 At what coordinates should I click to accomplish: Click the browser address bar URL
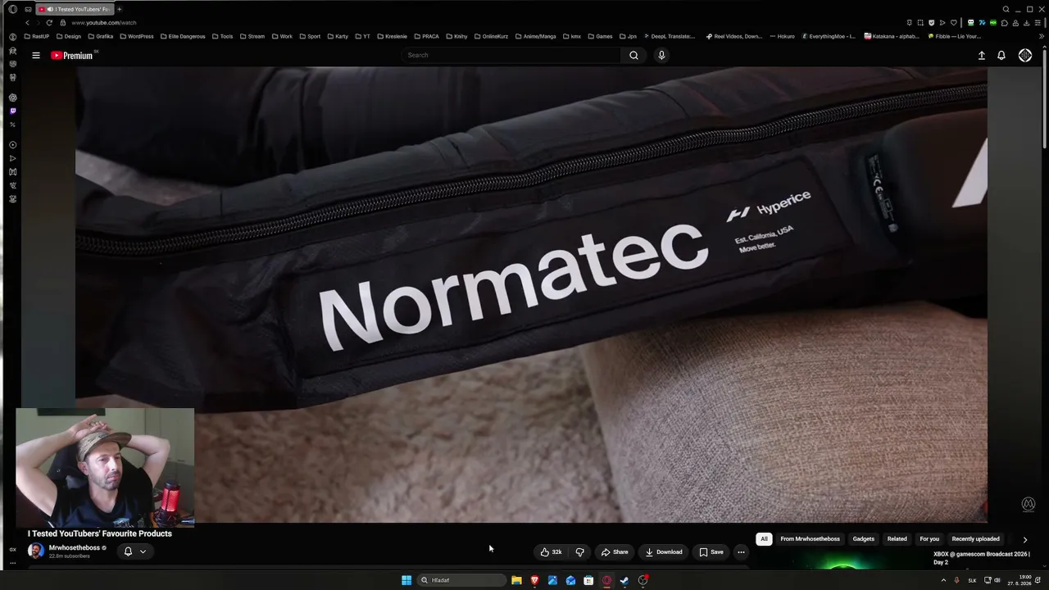point(104,23)
